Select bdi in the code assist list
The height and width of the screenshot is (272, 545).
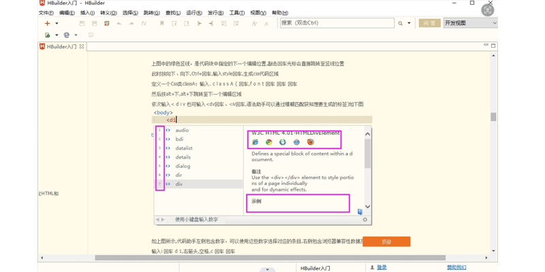179,139
